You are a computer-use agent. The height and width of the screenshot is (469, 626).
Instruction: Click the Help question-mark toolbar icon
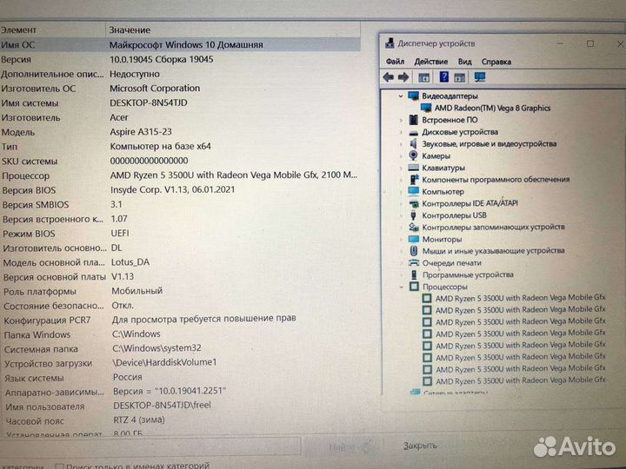point(443,76)
